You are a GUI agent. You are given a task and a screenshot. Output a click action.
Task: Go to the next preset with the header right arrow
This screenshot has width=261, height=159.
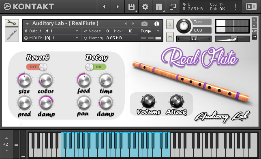(x=118, y=6)
